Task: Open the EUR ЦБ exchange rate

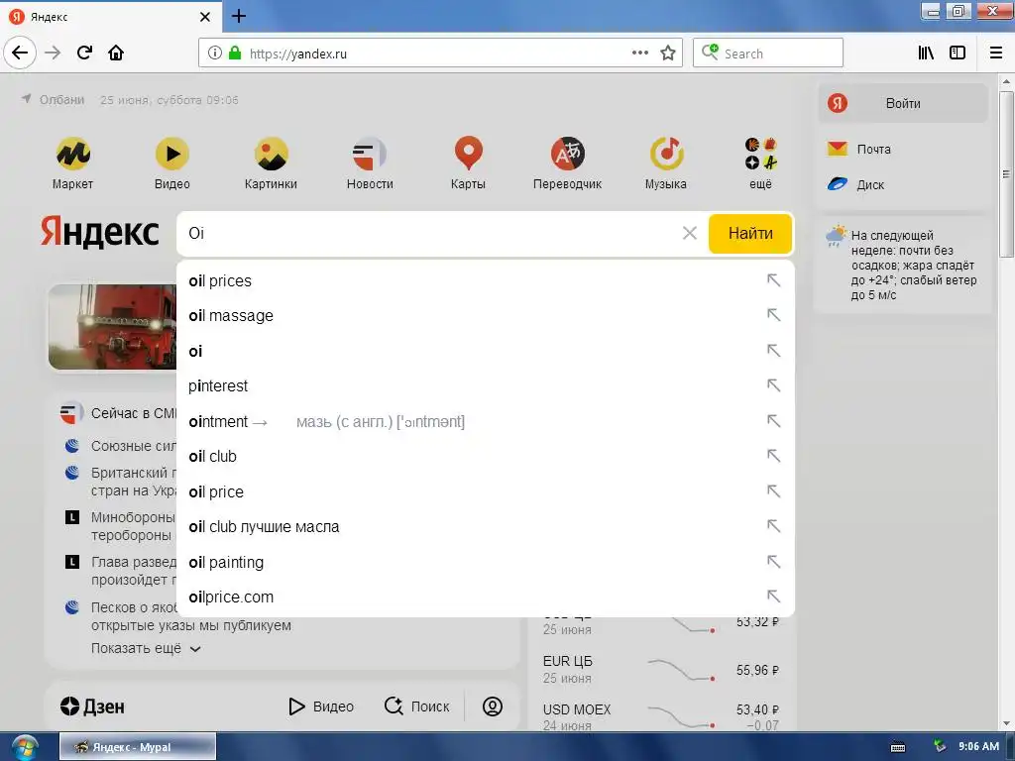Action: click(661, 670)
